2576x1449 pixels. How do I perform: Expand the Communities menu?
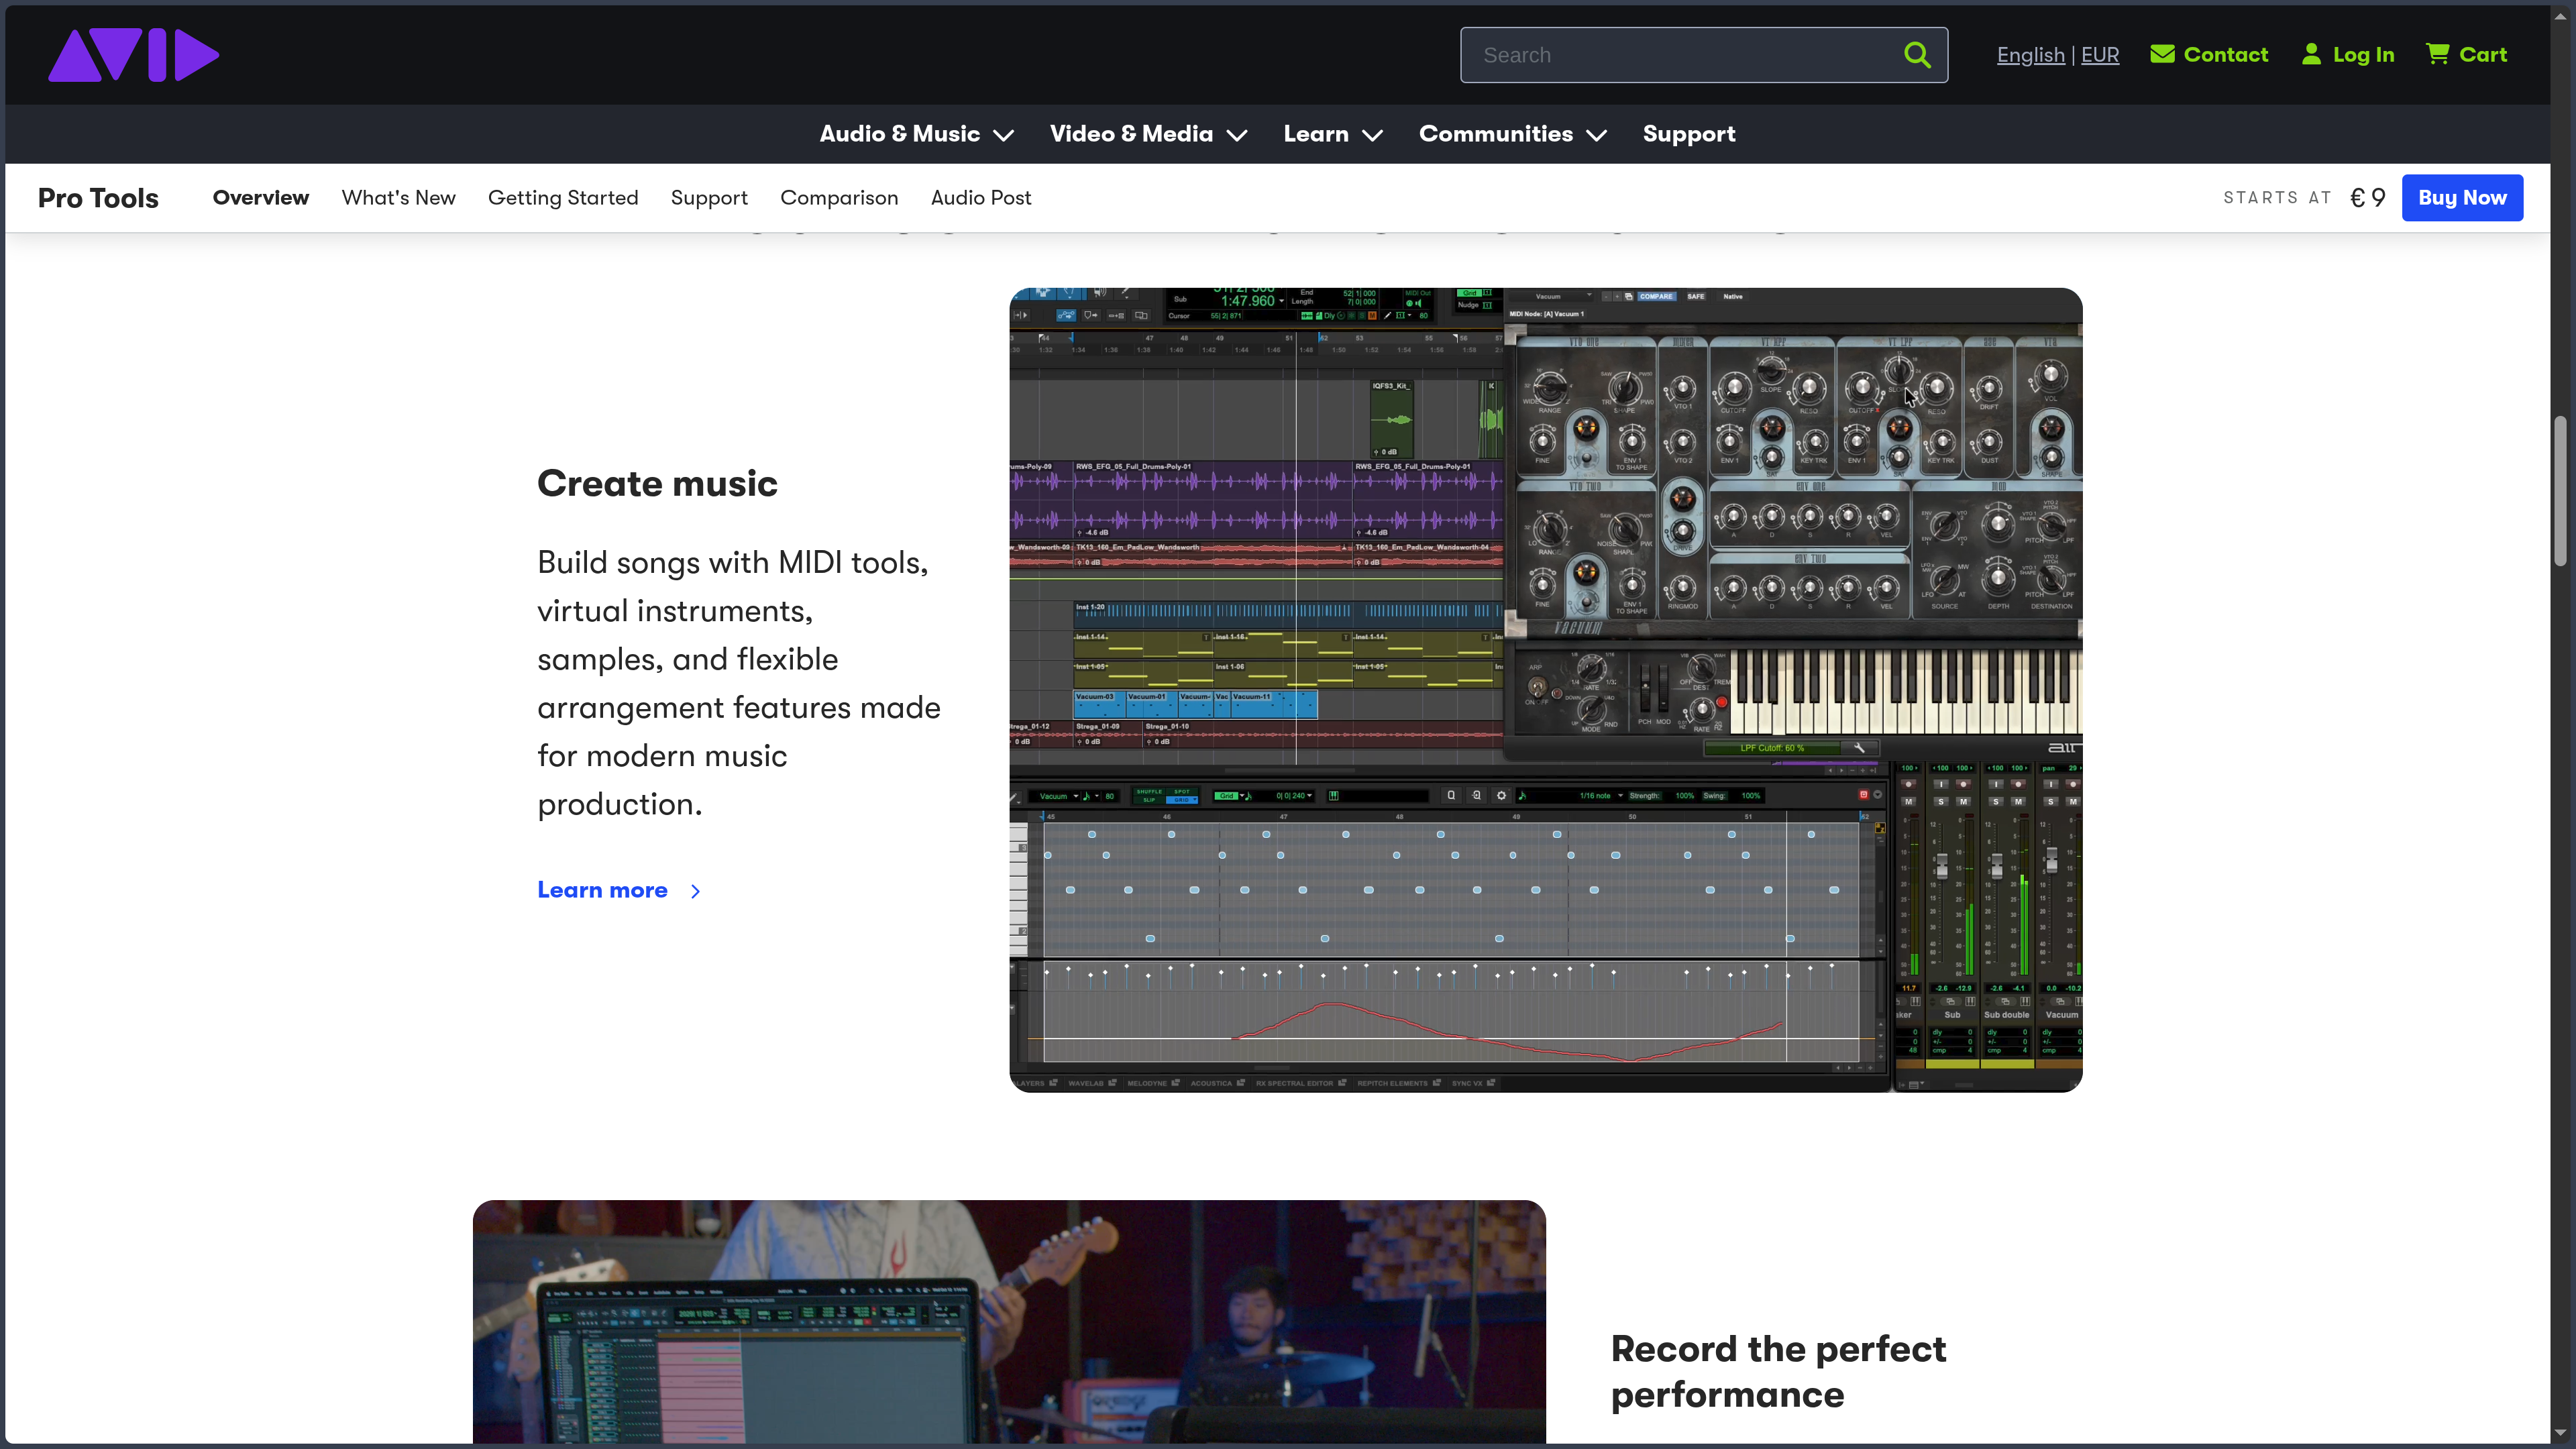tap(1512, 134)
